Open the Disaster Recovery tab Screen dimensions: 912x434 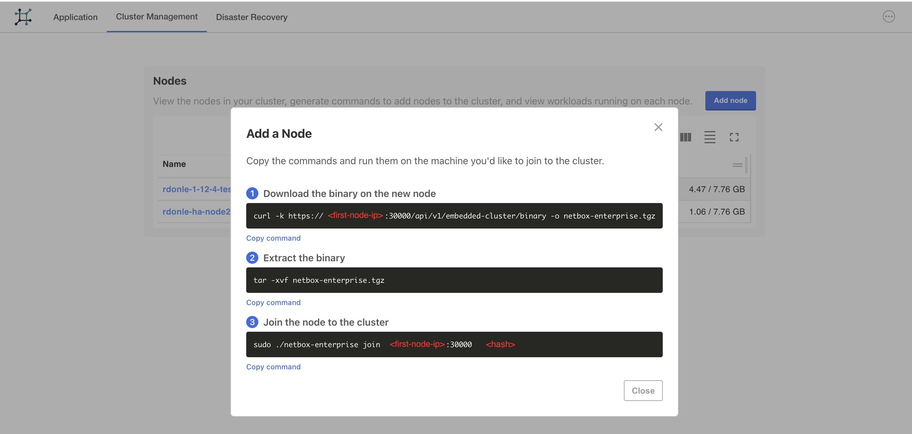(x=252, y=17)
